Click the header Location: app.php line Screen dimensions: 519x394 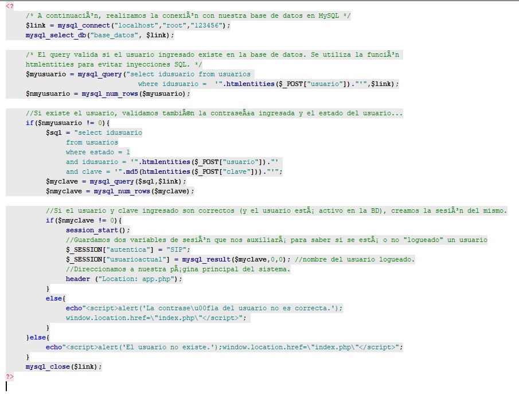point(124,279)
